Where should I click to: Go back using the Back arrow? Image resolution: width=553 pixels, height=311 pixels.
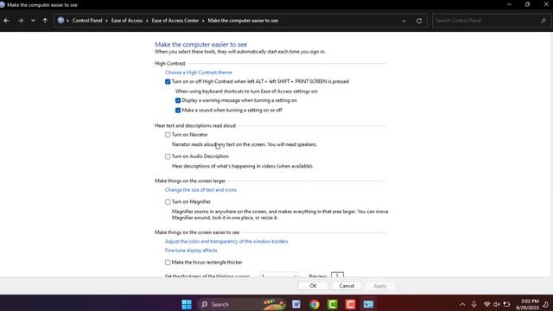[x=7, y=21]
